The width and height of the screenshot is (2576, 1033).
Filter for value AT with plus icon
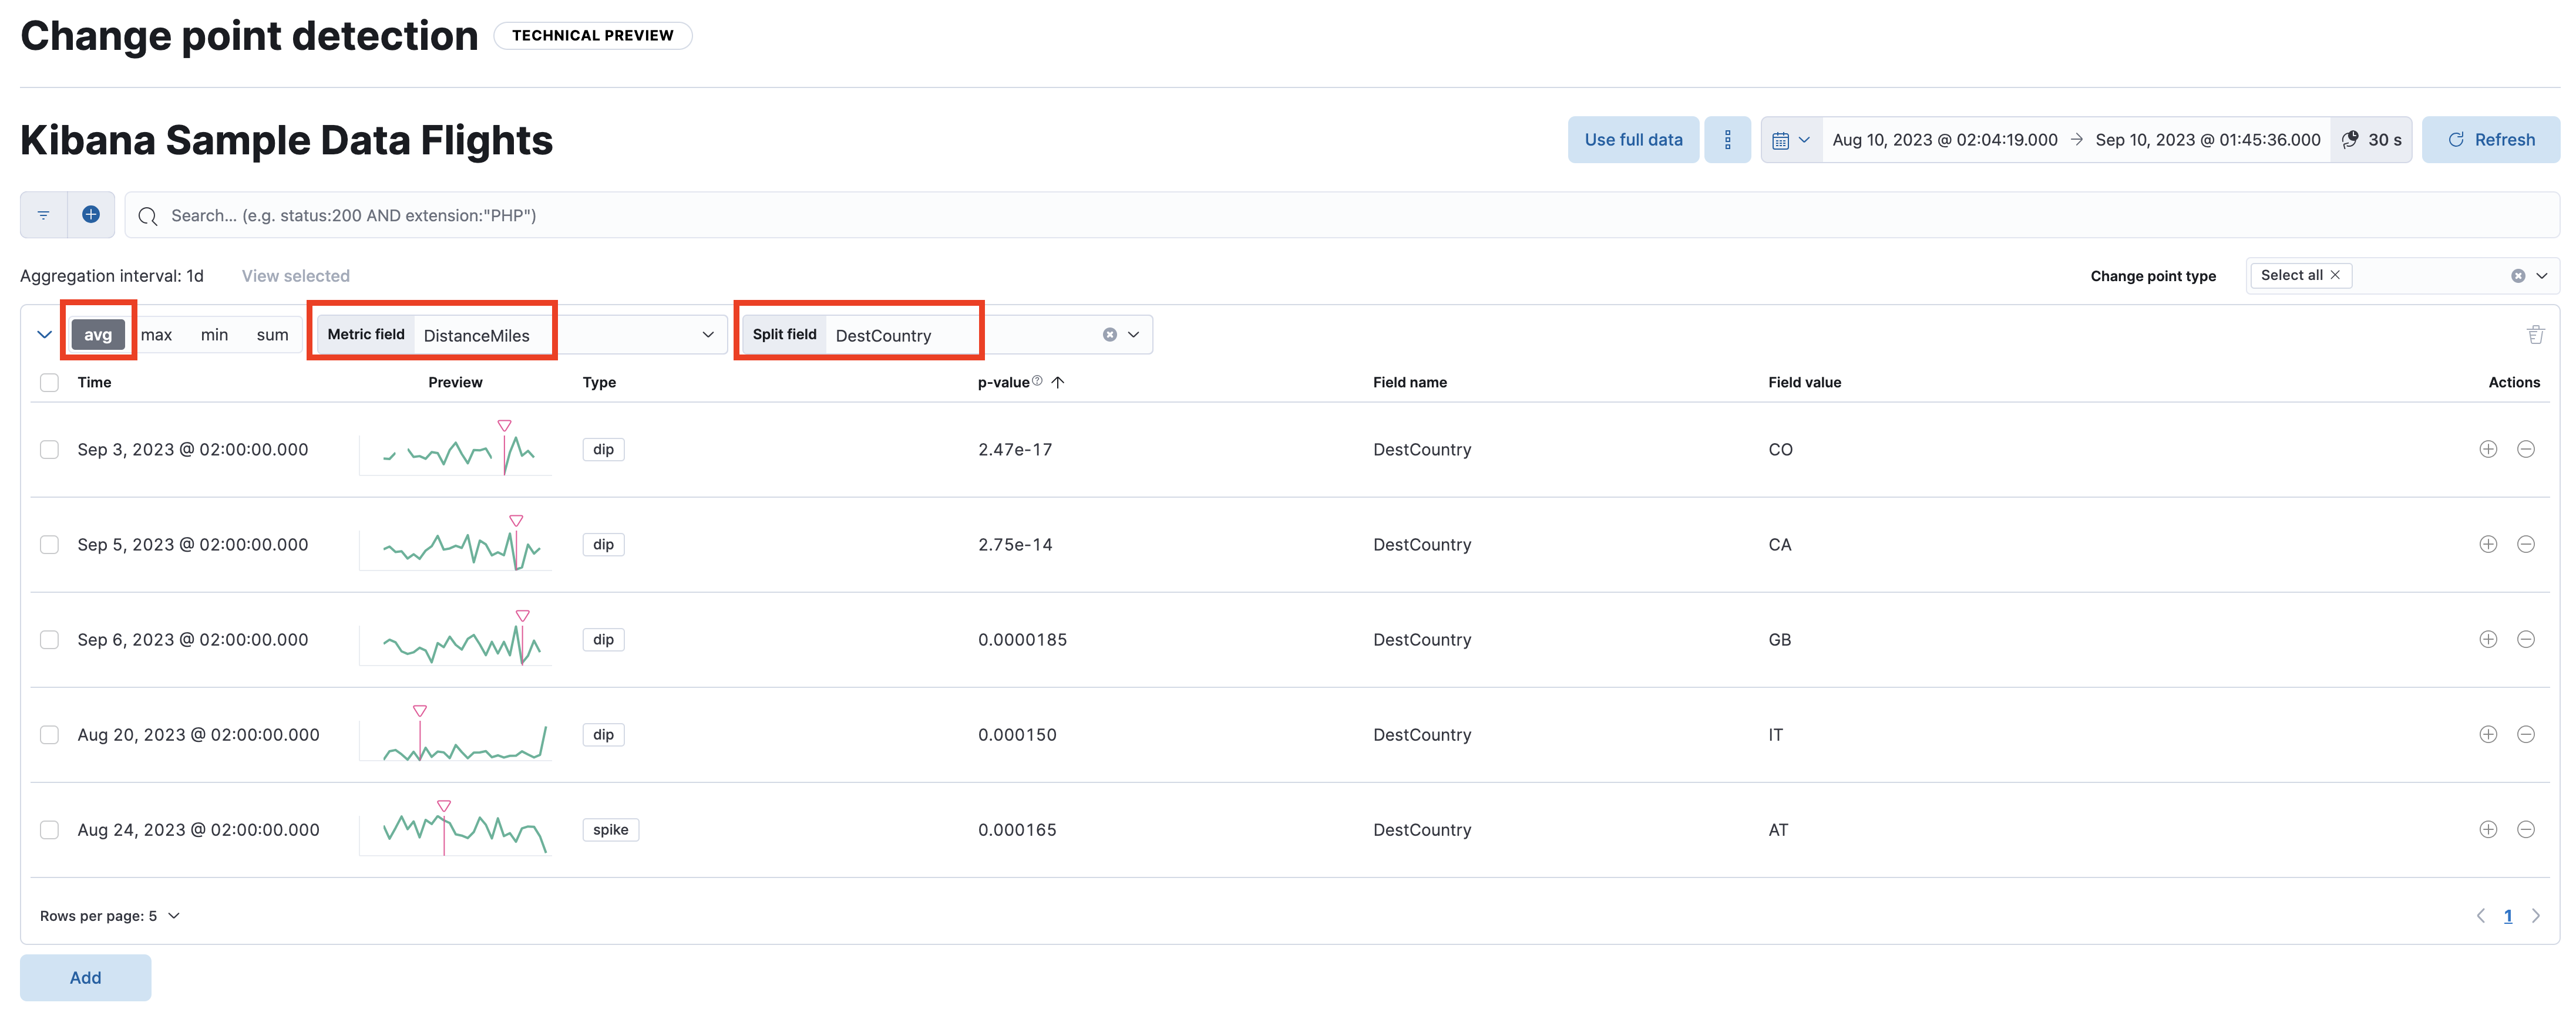click(x=2488, y=829)
